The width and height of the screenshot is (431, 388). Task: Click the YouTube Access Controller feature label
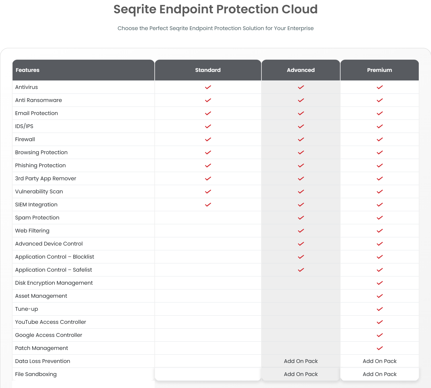pos(51,322)
